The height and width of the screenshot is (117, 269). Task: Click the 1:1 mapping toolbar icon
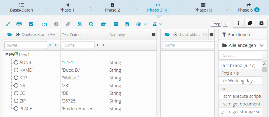click(x=44, y=24)
